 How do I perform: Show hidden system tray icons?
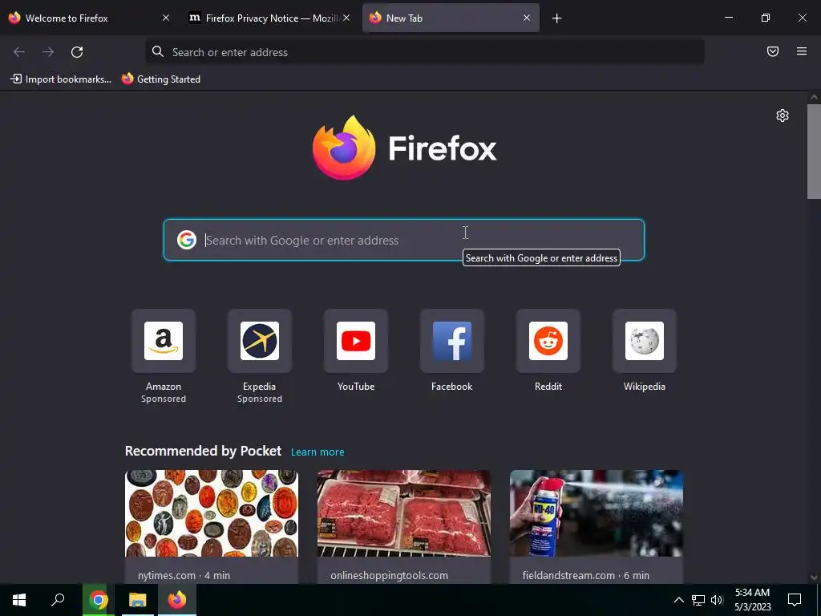(678, 600)
